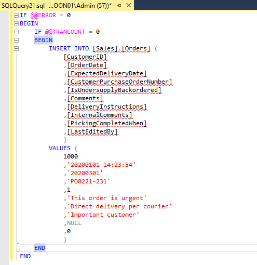This screenshot has width=257, height=265.
Task: Collapse the inner BEGIN block
Action: [x=16, y=40]
